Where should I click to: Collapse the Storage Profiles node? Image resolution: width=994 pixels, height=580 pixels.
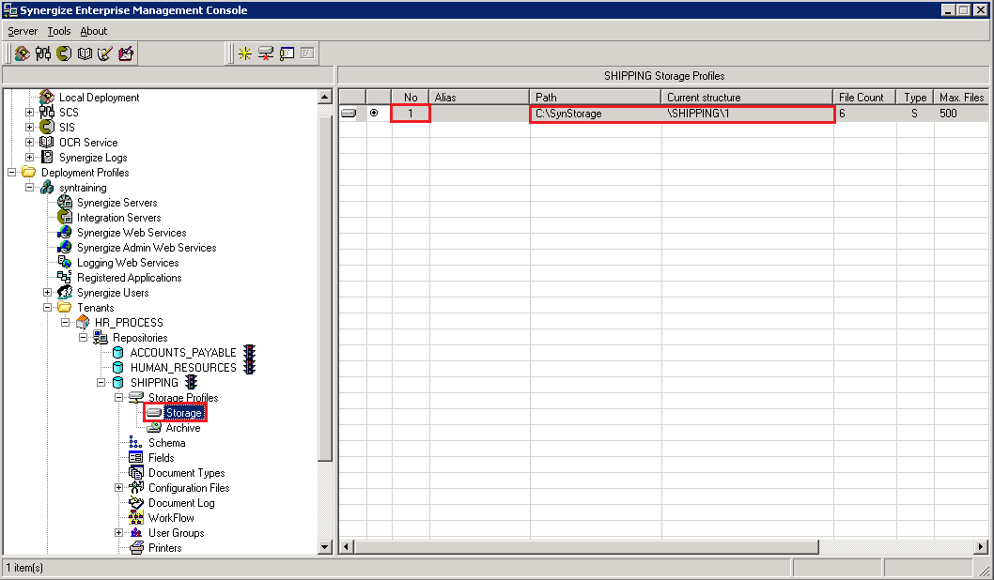(118, 398)
